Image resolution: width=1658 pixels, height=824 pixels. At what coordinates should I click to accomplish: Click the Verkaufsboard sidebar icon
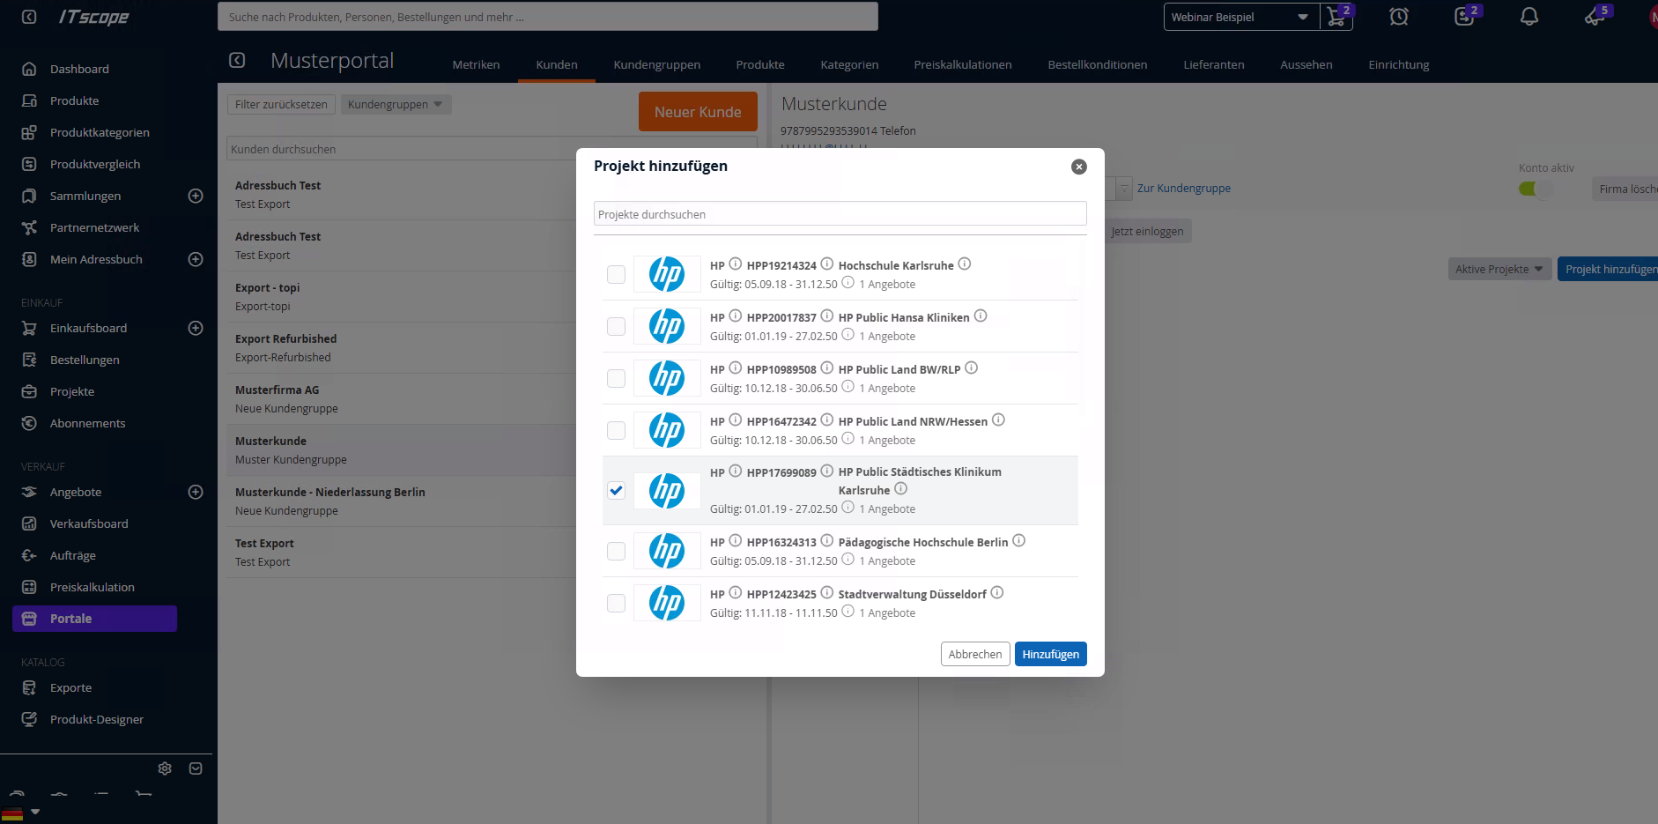pyautogui.click(x=29, y=523)
